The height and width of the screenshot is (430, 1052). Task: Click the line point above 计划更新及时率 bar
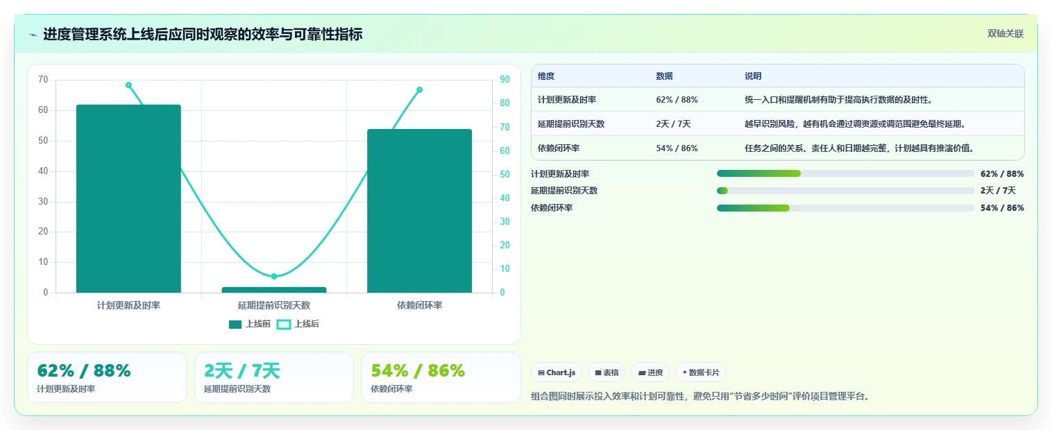tap(128, 85)
